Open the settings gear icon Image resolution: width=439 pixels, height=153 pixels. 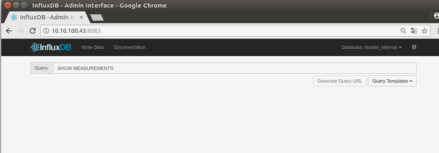[414, 47]
